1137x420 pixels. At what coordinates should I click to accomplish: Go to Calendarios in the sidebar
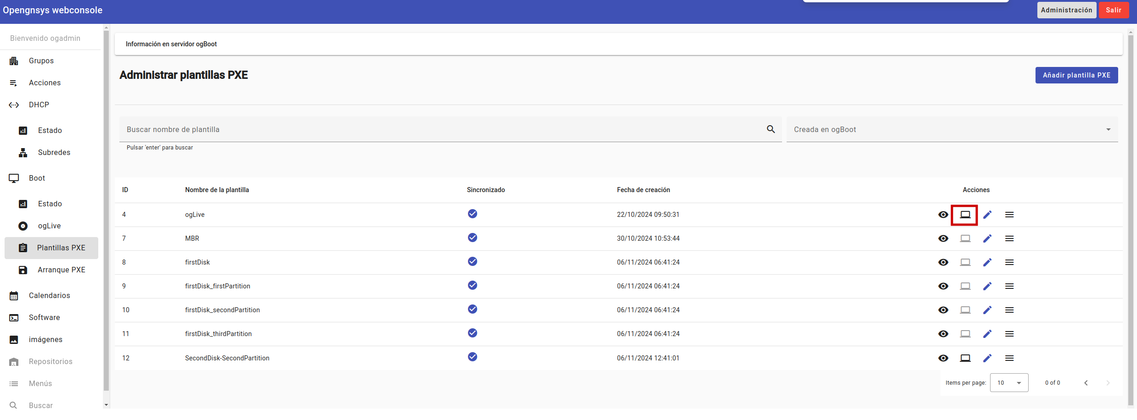49,295
